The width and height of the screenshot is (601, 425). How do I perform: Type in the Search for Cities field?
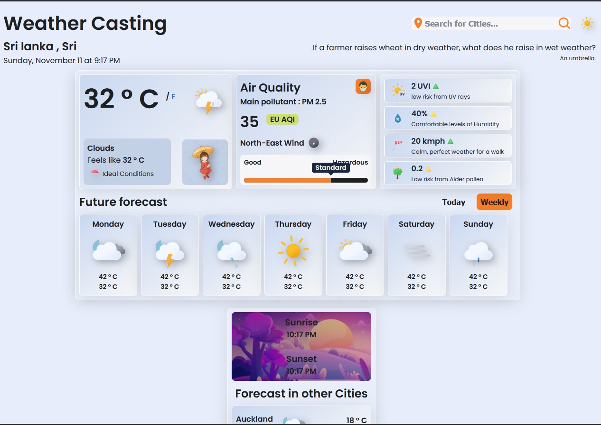point(489,24)
